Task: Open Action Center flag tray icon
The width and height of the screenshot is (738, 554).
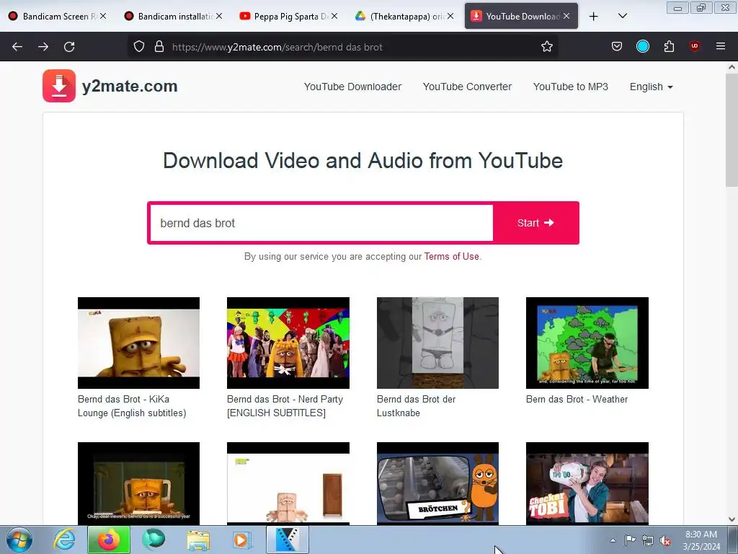Action: point(630,540)
